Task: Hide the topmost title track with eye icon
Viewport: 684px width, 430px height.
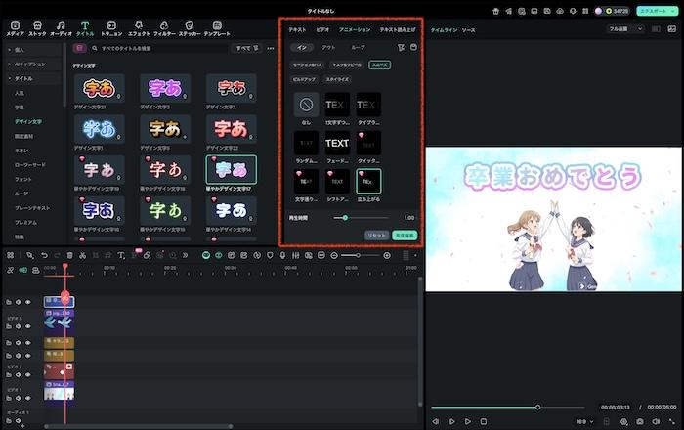Action: [x=28, y=302]
